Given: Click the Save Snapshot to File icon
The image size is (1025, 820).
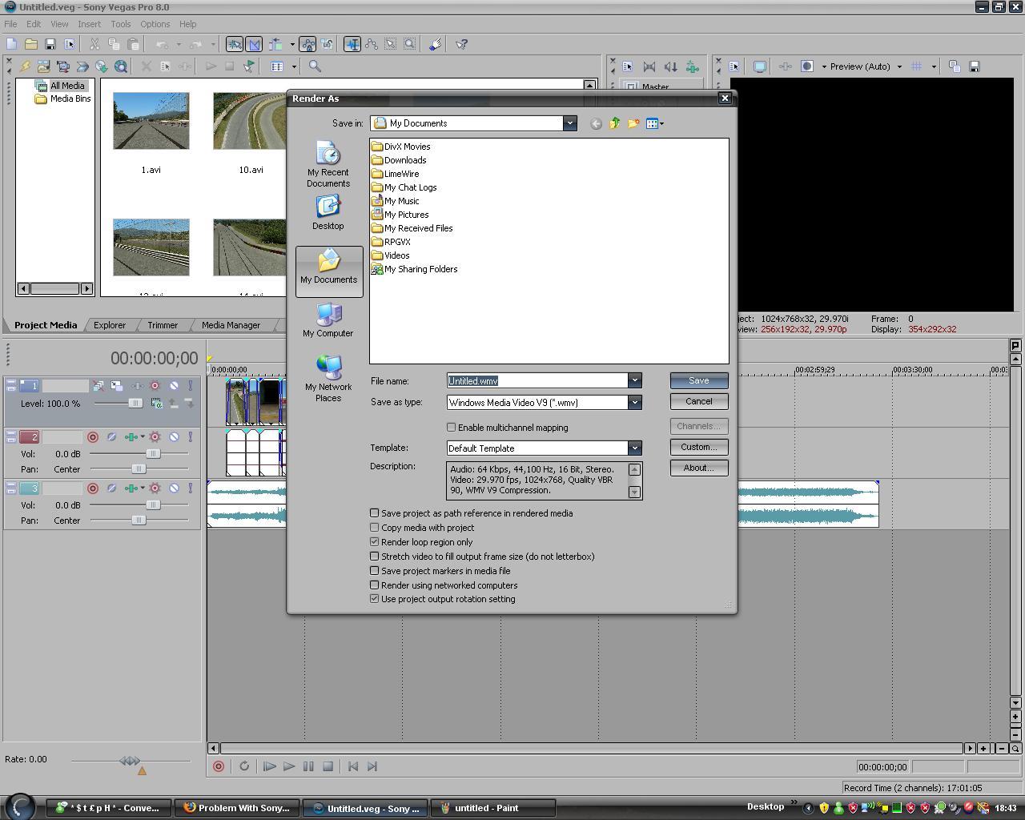Looking at the screenshot, I should 975,66.
